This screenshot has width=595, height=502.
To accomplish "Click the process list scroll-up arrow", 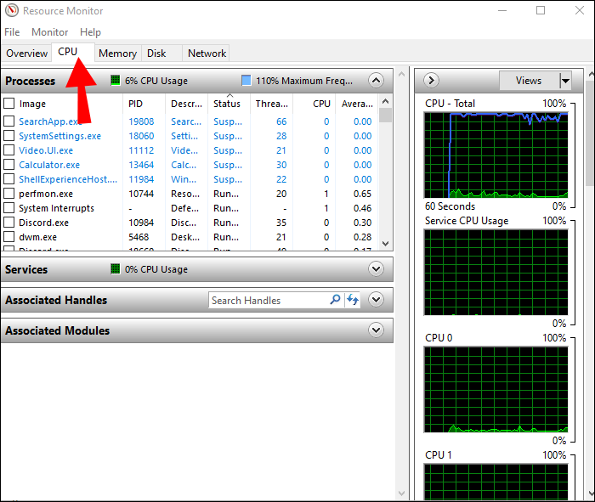I will click(x=386, y=101).
